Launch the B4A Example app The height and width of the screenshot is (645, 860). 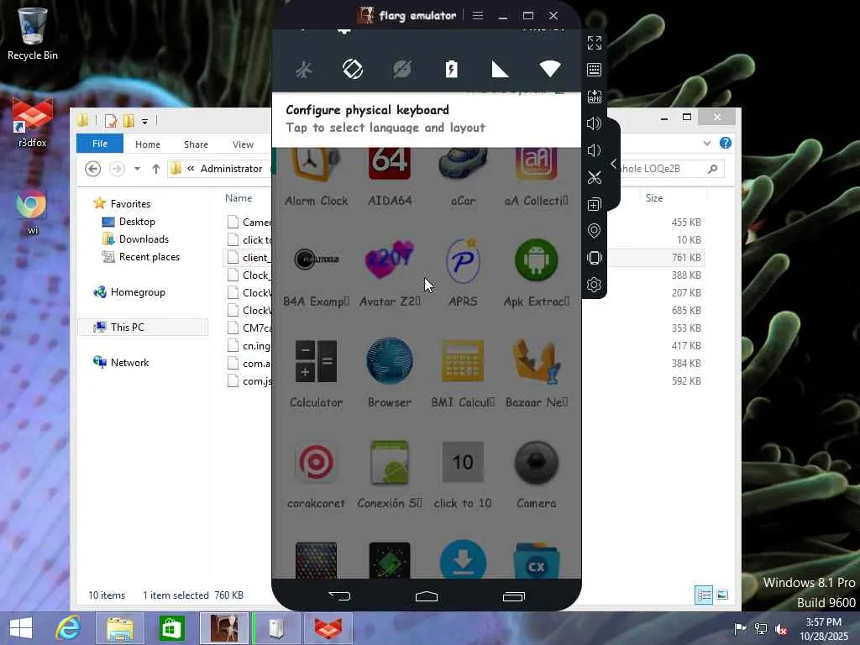(316, 273)
